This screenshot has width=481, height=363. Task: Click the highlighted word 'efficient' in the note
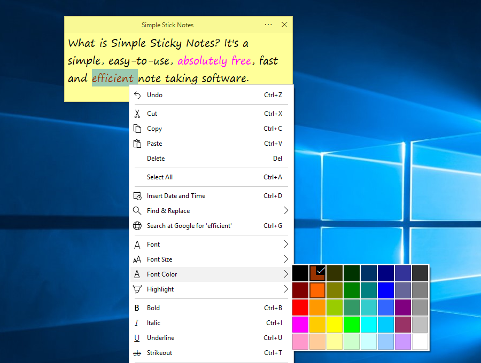tap(114, 78)
